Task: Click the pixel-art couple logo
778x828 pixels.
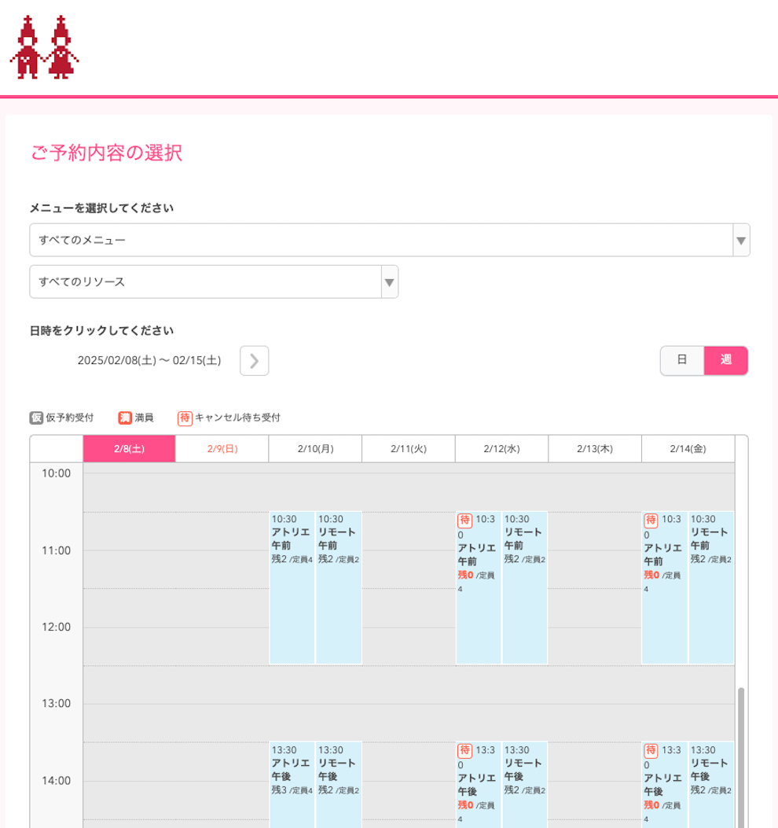Action: coord(44,47)
